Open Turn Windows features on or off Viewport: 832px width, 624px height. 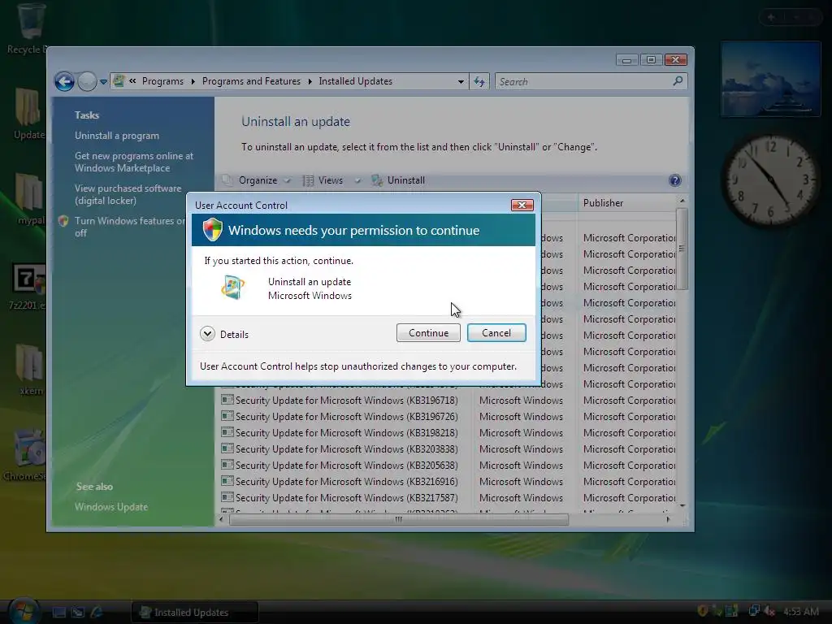pyautogui.click(x=129, y=227)
